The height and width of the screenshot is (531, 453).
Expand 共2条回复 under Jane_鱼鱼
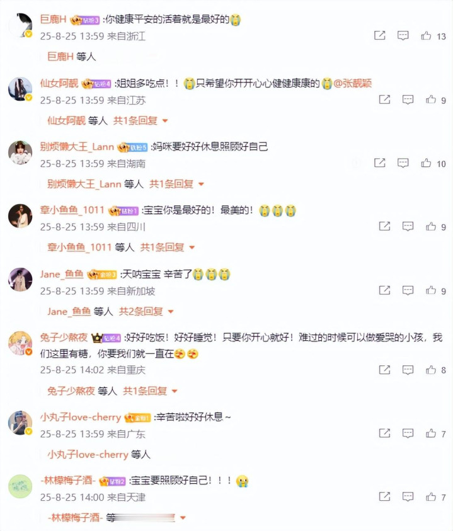click(x=146, y=311)
